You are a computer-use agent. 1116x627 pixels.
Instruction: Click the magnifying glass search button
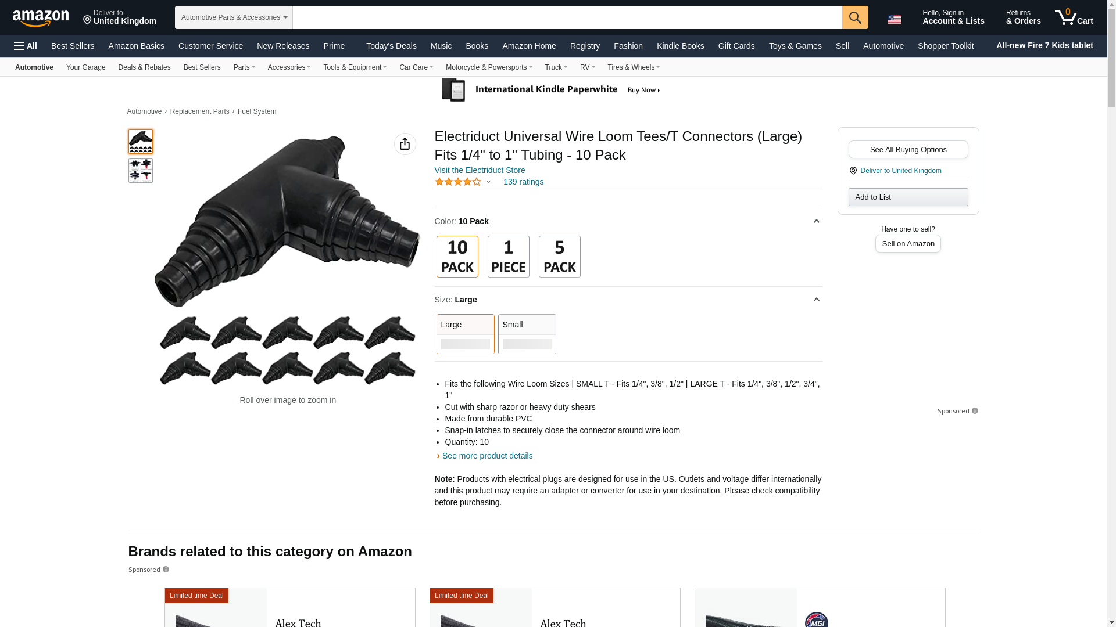854,17
